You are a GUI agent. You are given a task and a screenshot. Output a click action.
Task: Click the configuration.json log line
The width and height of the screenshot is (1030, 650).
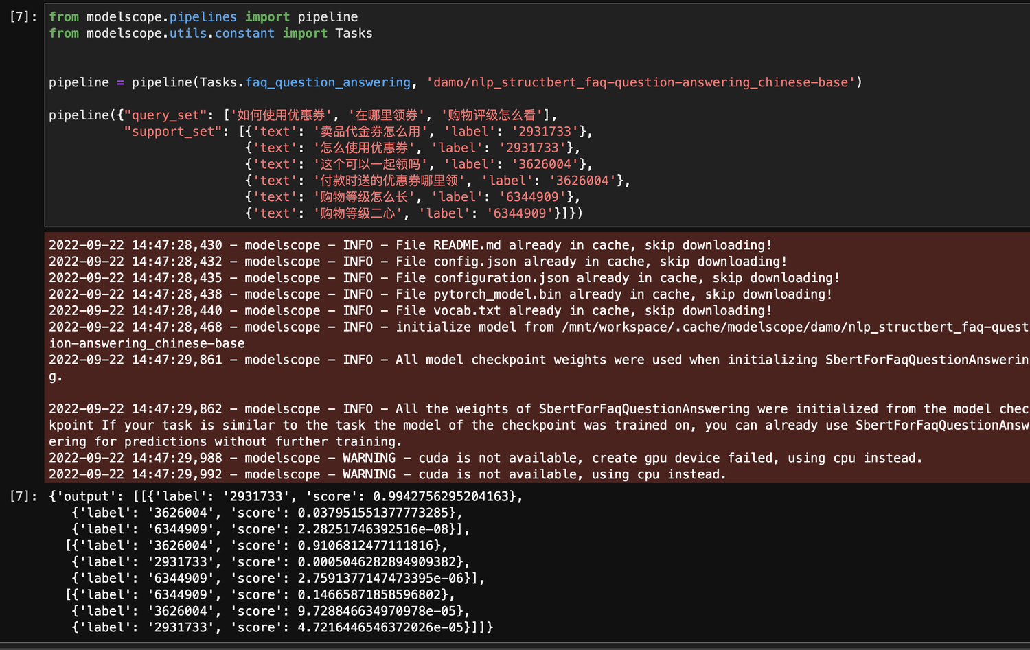coord(444,278)
